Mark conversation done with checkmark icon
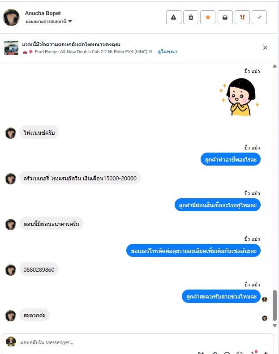The height and width of the screenshot is (354, 279). (x=259, y=17)
